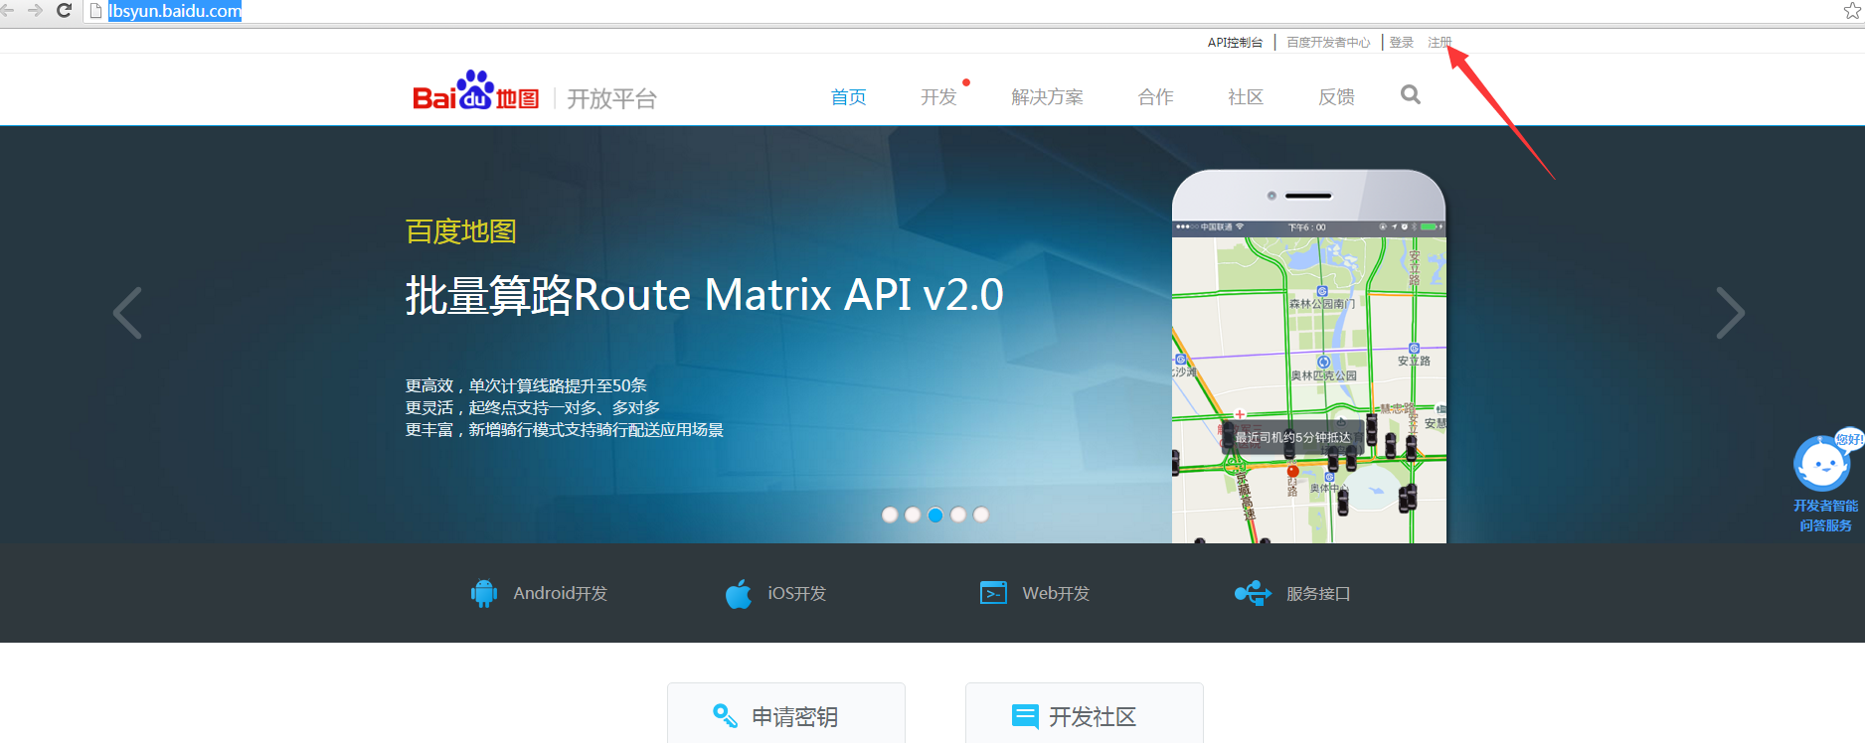The width and height of the screenshot is (1865, 743).
Task: Click the 登录 login link
Action: pyautogui.click(x=1402, y=43)
